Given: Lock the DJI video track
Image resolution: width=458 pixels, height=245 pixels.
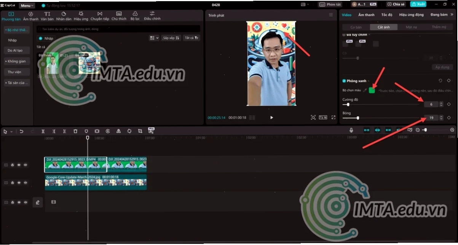Looking at the screenshot, I should coord(12,165).
